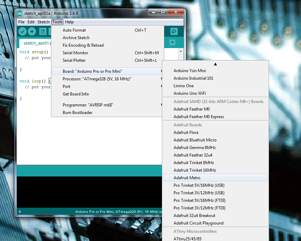Viewport: 301px width, 241px height.
Task: Minimize the Arduino window
Action: (154, 12)
